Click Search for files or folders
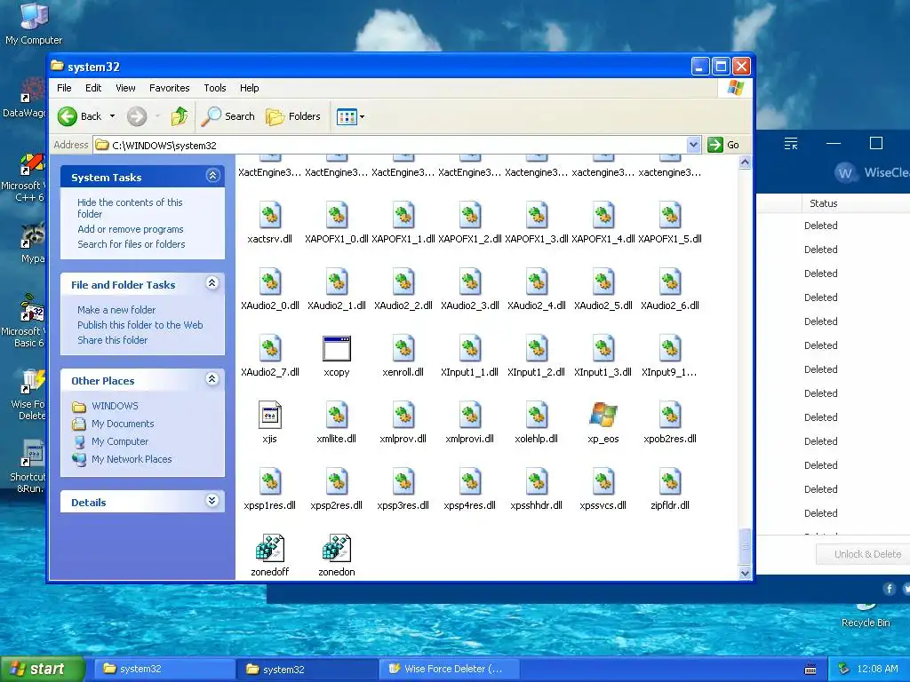910x682 pixels. click(x=132, y=244)
